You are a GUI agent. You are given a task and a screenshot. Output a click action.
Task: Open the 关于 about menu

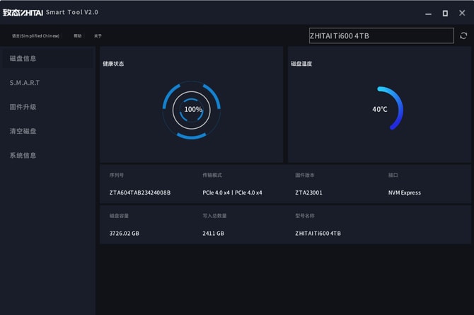point(98,36)
